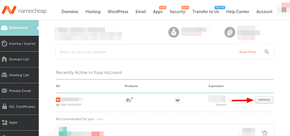The image size is (290, 136).
Task: Click the Domain label under expiration
Action: 221,105
